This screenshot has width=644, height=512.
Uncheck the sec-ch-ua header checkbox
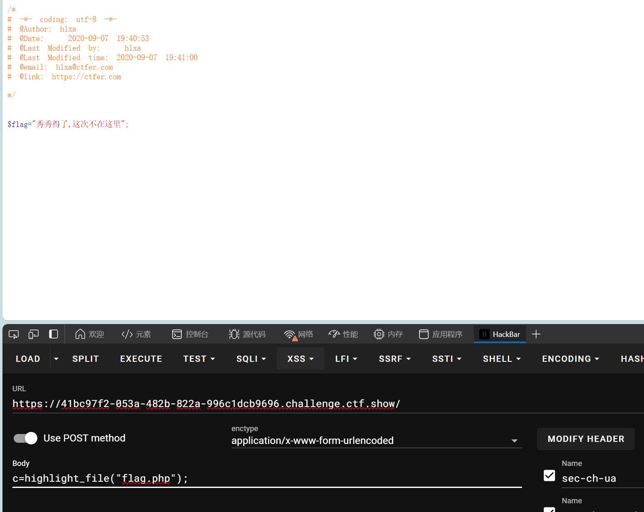[x=549, y=475]
